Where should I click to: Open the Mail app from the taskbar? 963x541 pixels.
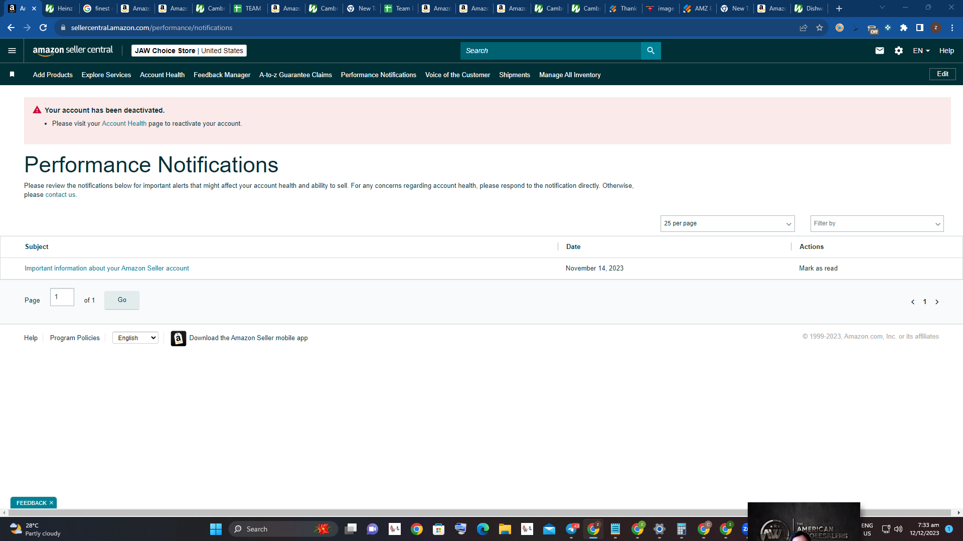549,529
